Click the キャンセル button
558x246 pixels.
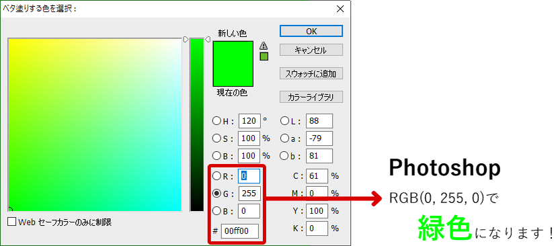pyautogui.click(x=311, y=50)
